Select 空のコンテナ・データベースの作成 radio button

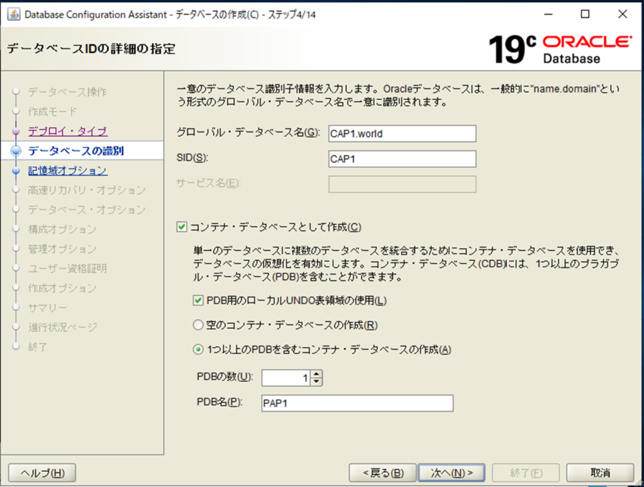coord(199,325)
